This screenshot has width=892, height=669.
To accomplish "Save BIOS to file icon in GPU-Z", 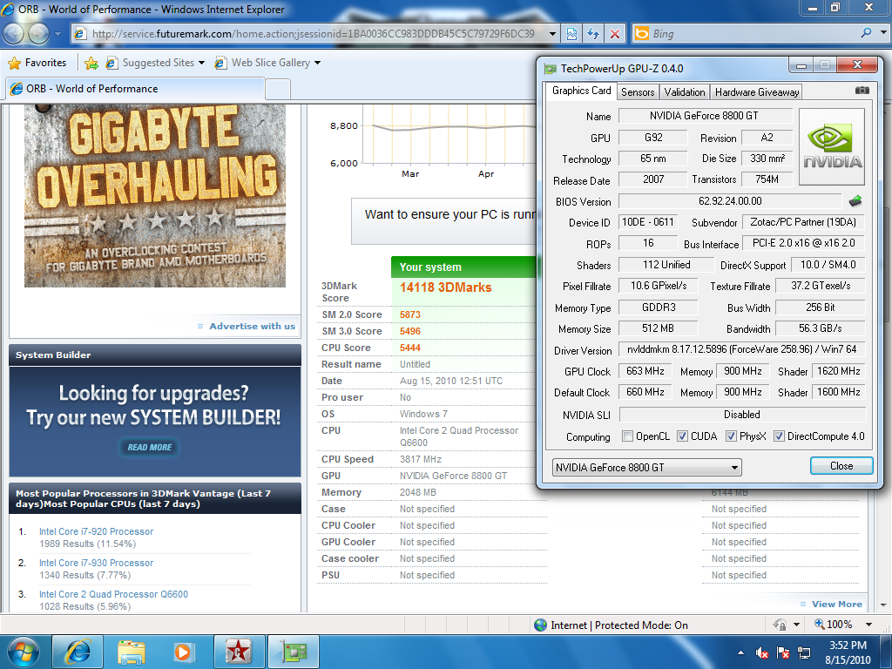I will [855, 201].
